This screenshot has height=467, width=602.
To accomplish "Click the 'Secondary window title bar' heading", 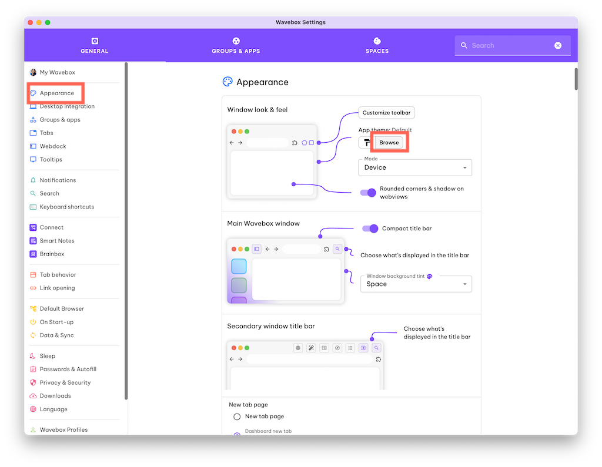I will (x=271, y=326).
